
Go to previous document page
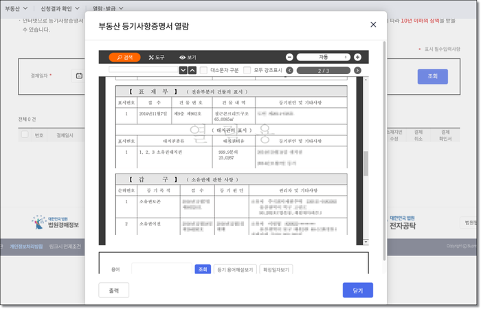[289, 71]
